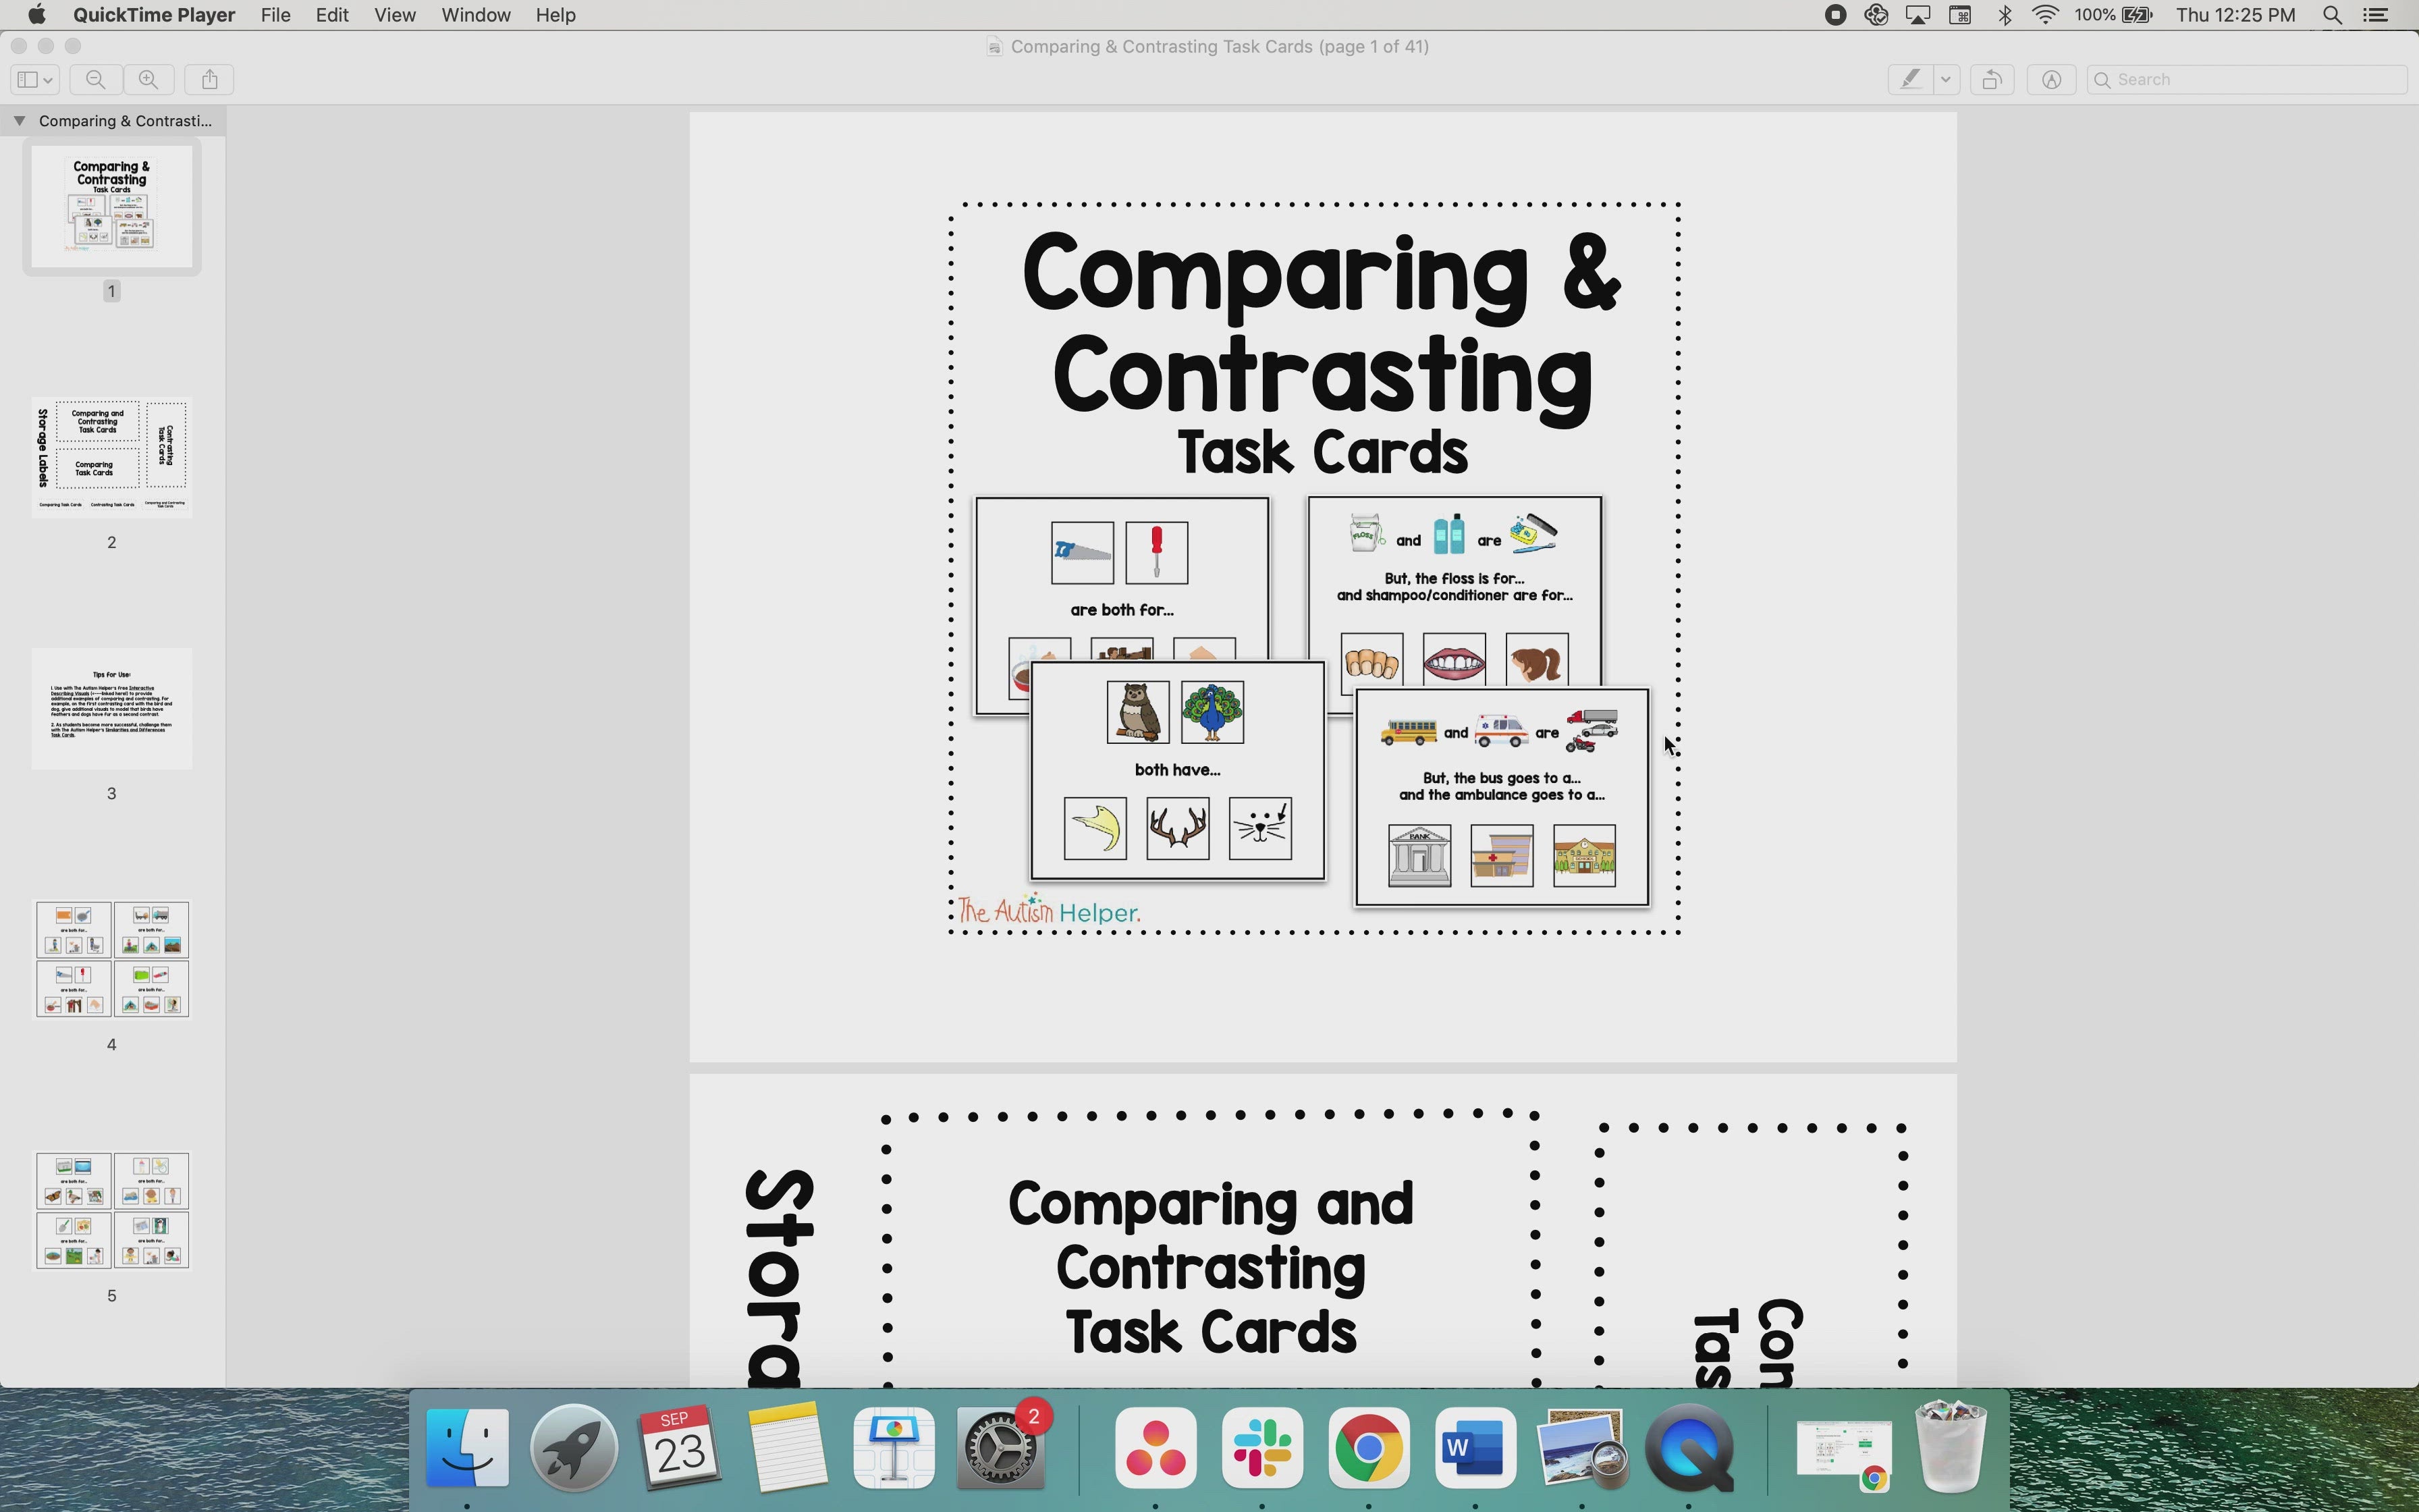Open Calendar in the Dock
Viewport: 2419px width, 1512px height.
point(680,1448)
